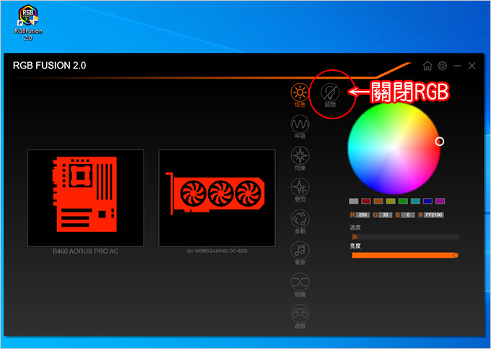Pick the orange color swatch
The height and width of the screenshot is (349, 491).
[x=378, y=201]
